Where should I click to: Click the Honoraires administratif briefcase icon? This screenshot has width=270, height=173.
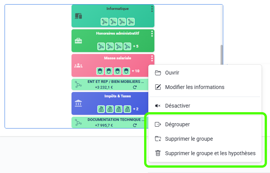[x=78, y=41]
